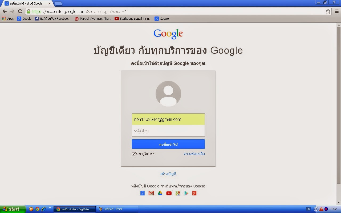Click the Google logo at the page top

[168, 34]
